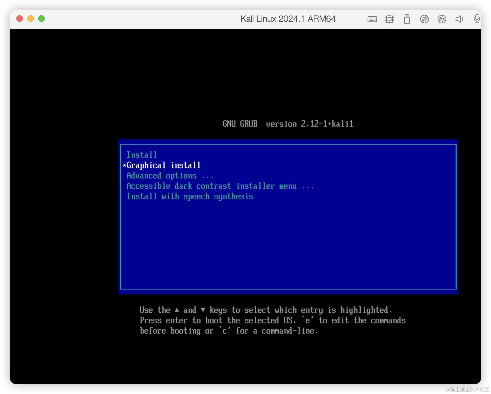The width and height of the screenshot is (491, 394).
Task: Click the microphone icon in the title bar
Action: pos(477,19)
